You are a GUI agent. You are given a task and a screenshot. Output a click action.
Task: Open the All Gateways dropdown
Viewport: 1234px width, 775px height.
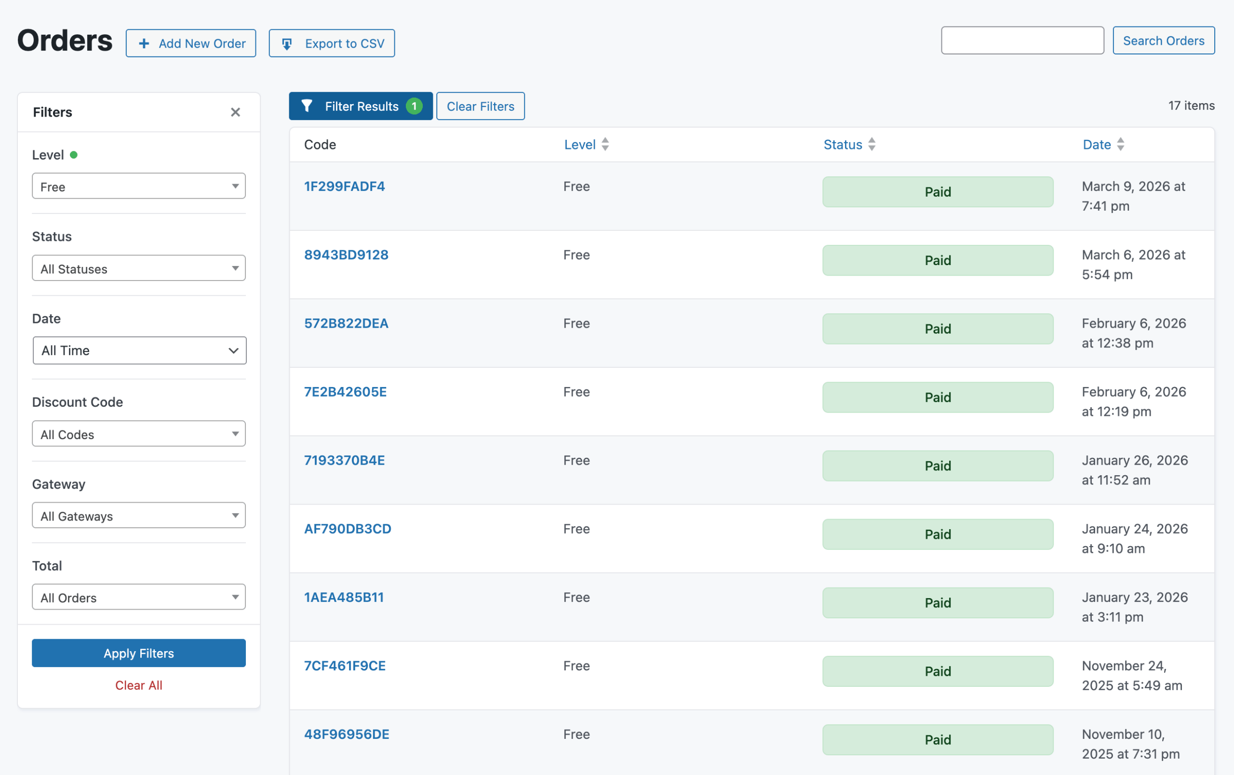click(138, 516)
